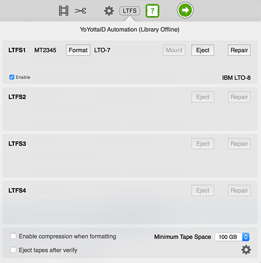
Task: Click the Mount button for LTFS1
Action: [174, 50]
